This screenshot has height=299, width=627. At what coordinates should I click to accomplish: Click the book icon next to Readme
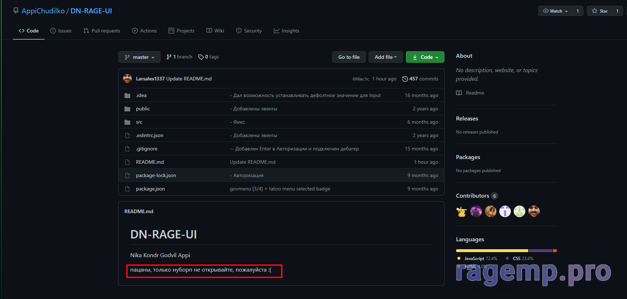[459, 93]
